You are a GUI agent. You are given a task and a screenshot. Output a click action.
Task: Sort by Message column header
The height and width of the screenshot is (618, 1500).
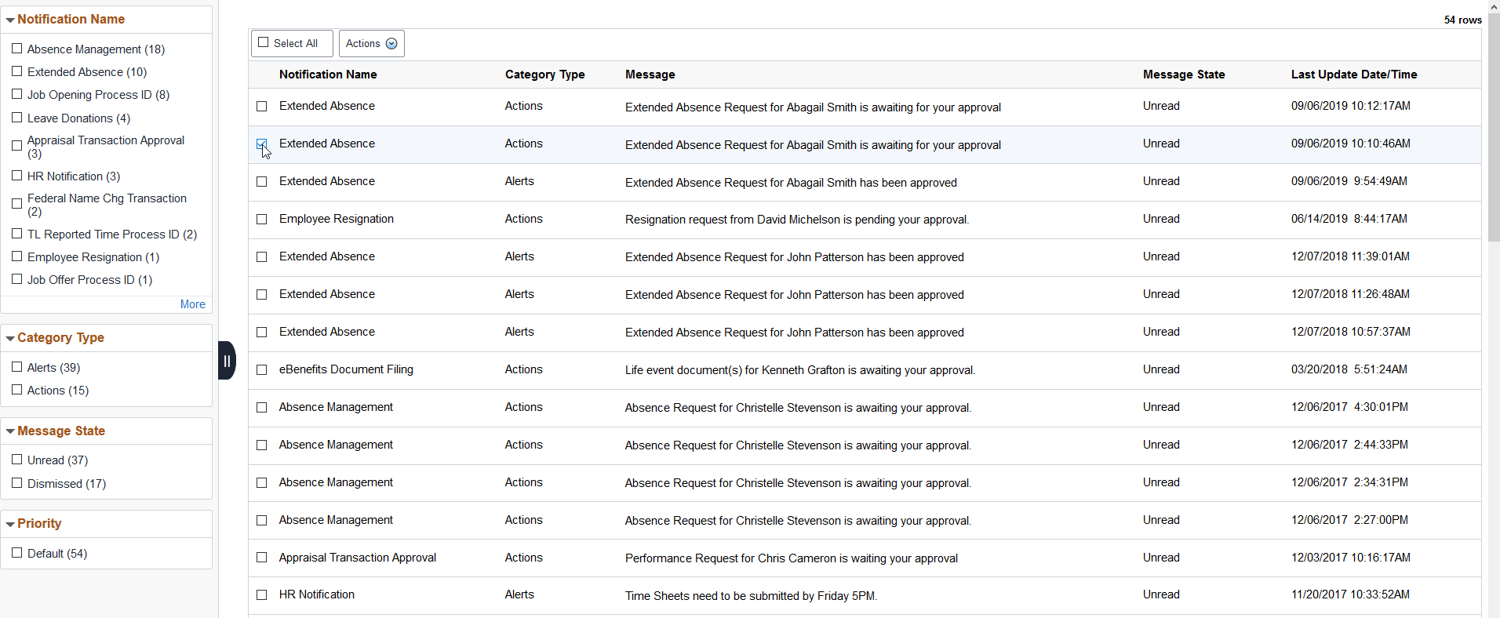tap(650, 75)
